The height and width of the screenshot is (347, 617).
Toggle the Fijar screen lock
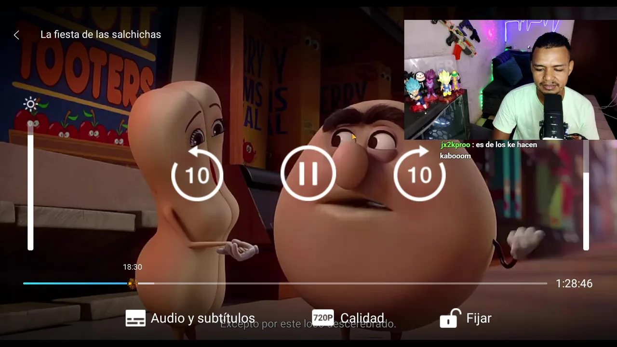point(466,318)
